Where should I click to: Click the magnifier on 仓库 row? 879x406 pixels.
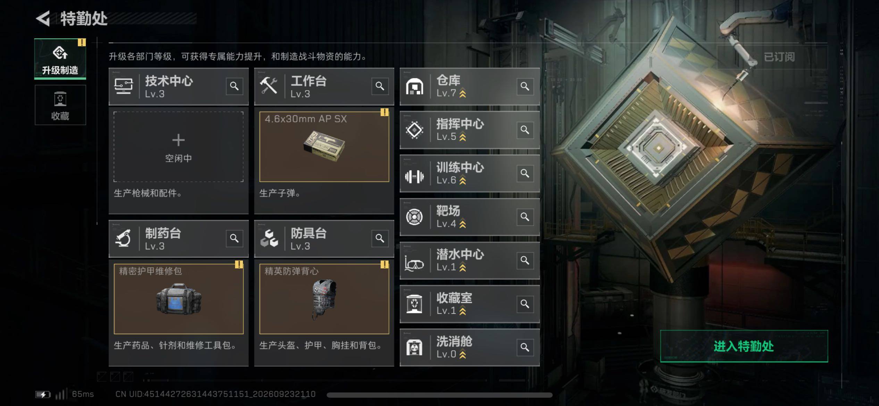525,86
